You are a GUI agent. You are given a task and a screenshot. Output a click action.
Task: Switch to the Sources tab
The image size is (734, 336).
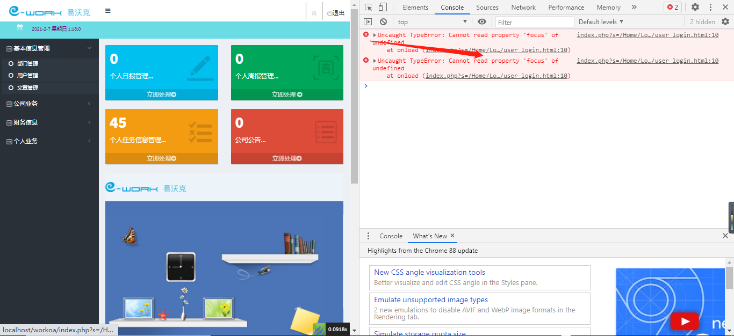click(487, 8)
